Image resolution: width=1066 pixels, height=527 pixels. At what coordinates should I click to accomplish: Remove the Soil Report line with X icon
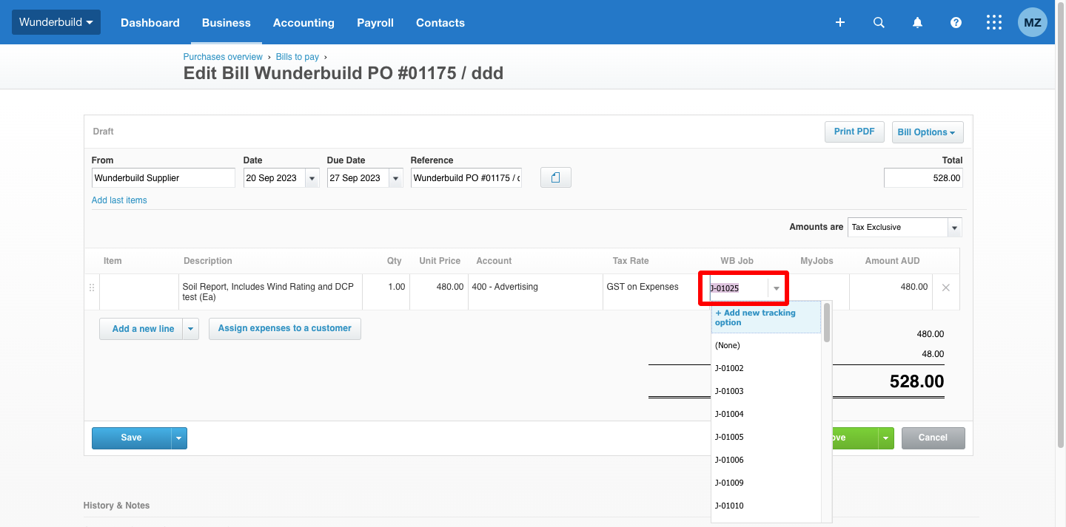click(x=945, y=288)
